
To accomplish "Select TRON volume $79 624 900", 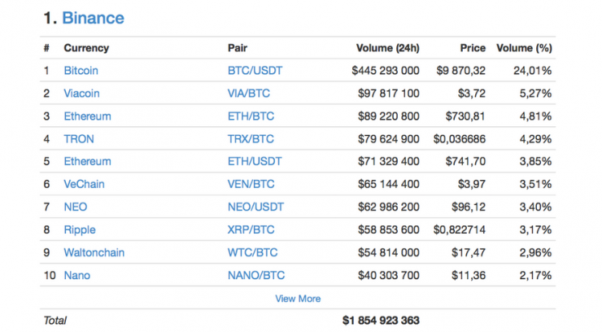I will [x=389, y=139].
